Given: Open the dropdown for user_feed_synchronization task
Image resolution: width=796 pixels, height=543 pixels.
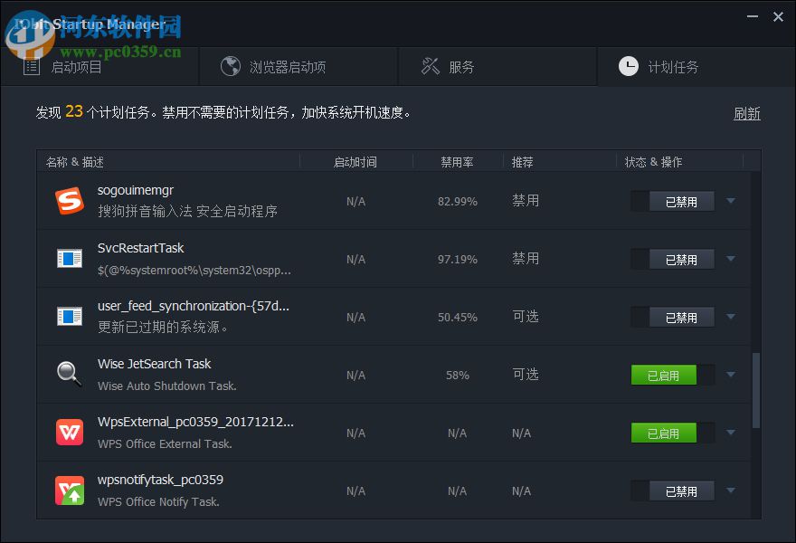Looking at the screenshot, I should 730,317.
